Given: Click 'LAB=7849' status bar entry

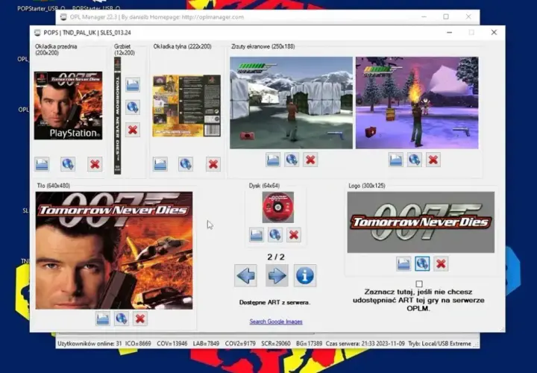Looking at the screenshot, I should [x=206, y=343].
